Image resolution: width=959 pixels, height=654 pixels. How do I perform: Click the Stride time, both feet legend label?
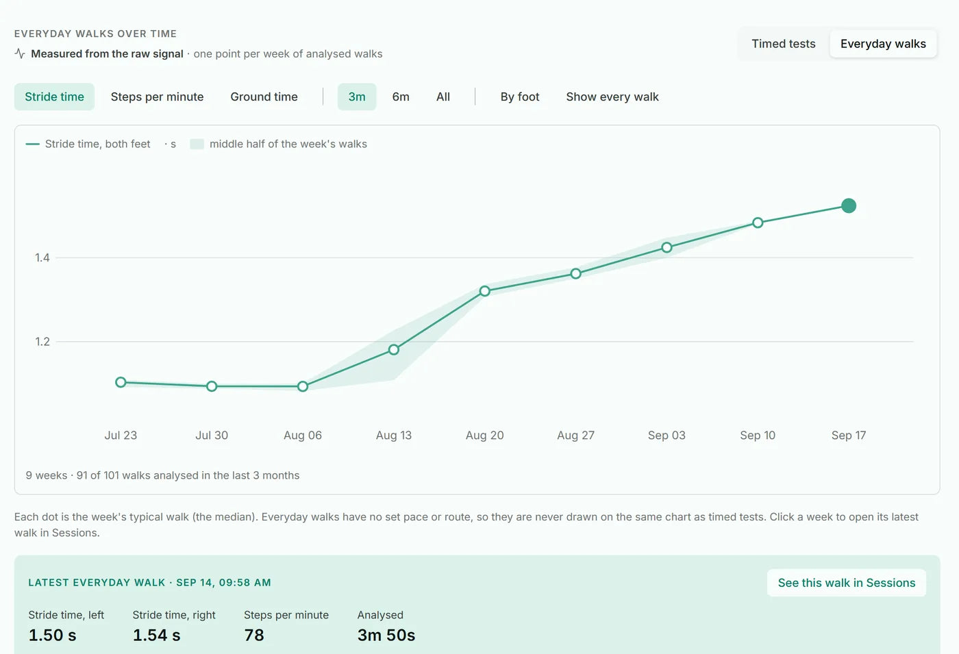tap(97, 144)
